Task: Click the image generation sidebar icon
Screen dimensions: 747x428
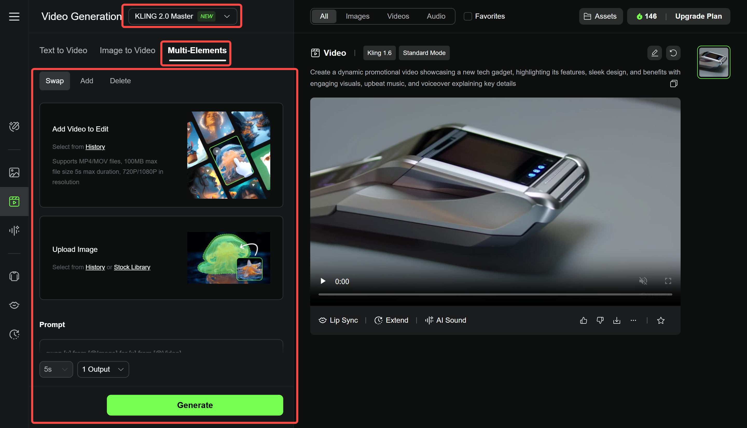Action: coord(14,172)
